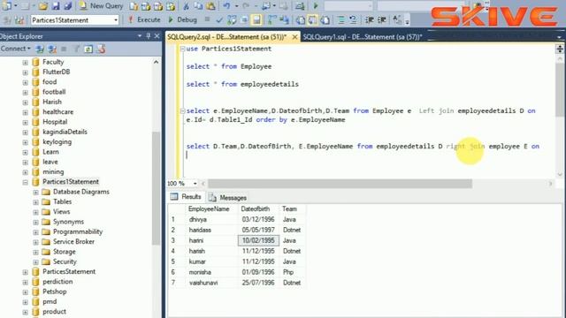
Task: Switch to the Messages tab
Action: pos(228,198)
